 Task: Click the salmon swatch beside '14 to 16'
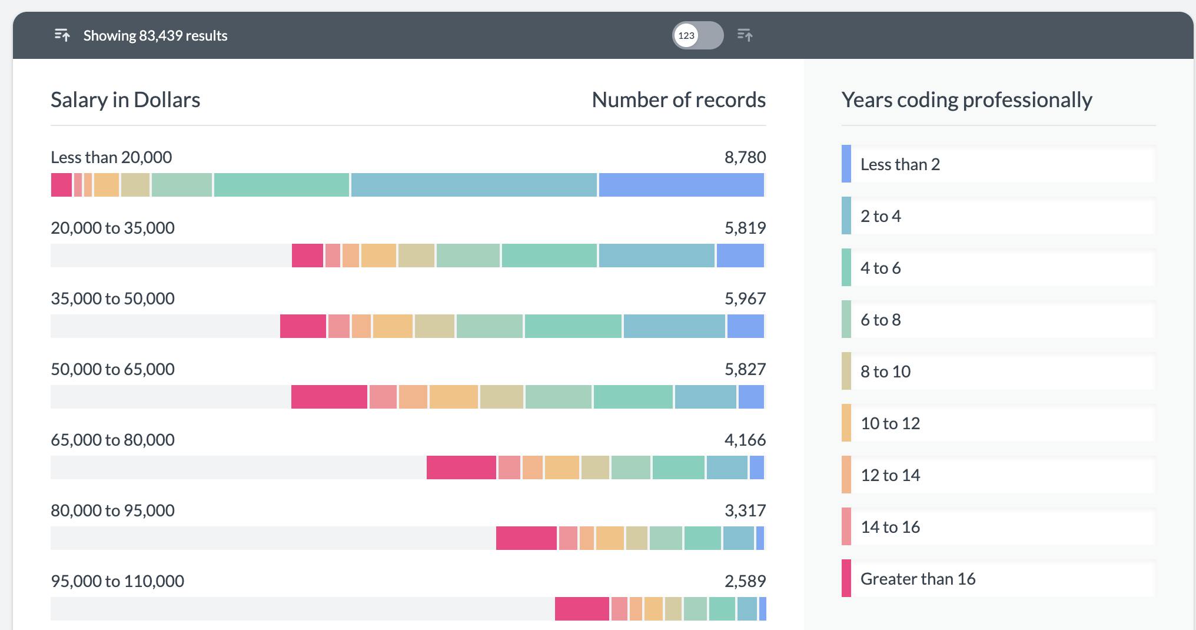(846, 527)
